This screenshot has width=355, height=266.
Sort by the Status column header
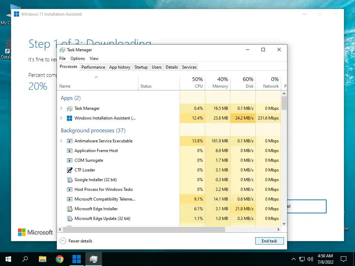point(159,83)
